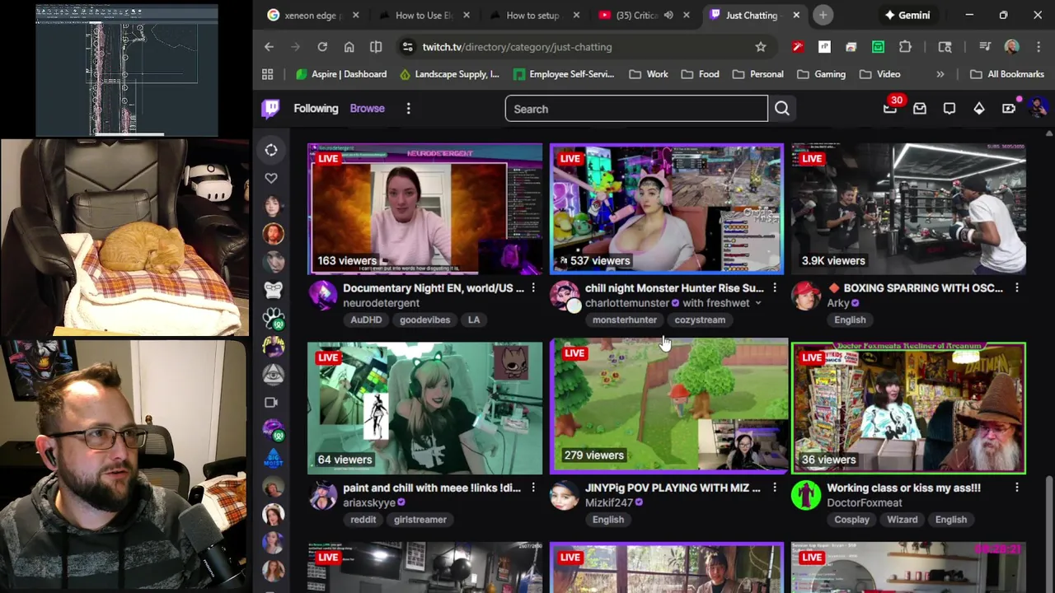1055x593 pixels.
Task: Open the Gaming bookmarks folder
Action: tap(821, 74)
